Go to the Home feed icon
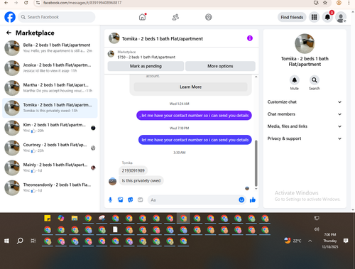 pyautogui.click(x=142, y=17)
